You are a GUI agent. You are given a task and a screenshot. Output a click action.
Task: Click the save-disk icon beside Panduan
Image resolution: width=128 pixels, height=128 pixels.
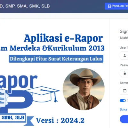[x=109, y=6]
